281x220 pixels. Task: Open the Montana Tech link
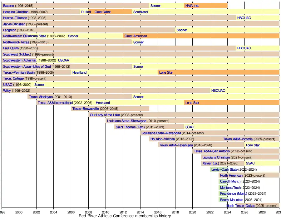click(x=230, y=188)
